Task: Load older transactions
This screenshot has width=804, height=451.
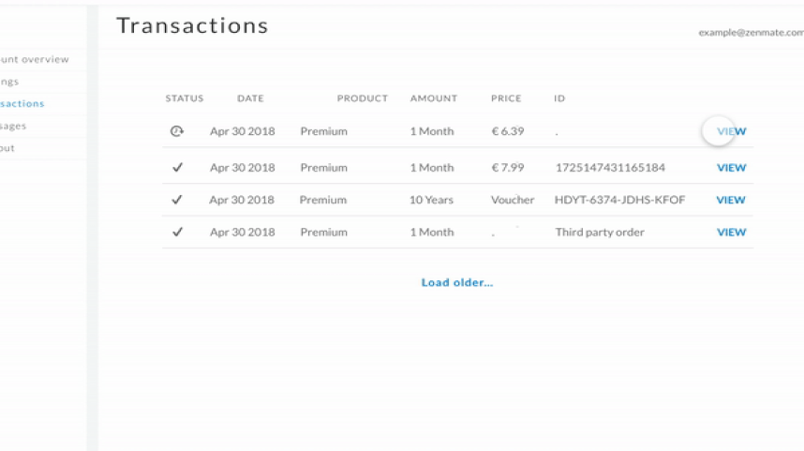Action: pos(456,282)
